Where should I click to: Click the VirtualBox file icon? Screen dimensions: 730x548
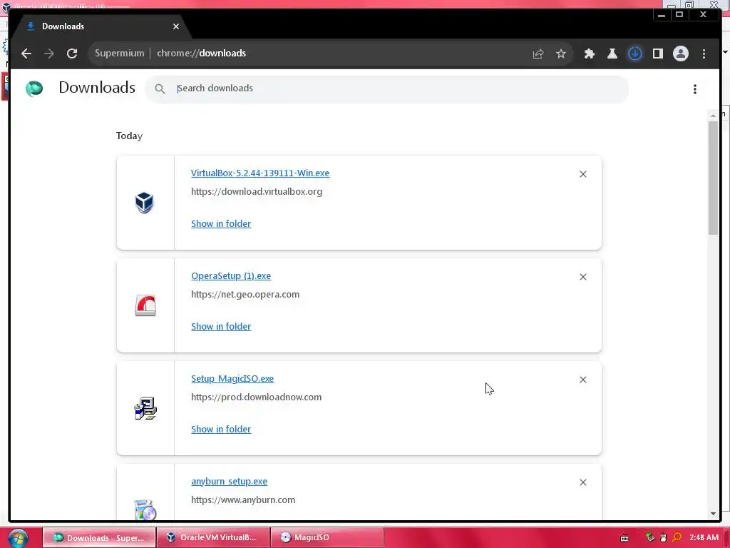(x=144, y=203)
